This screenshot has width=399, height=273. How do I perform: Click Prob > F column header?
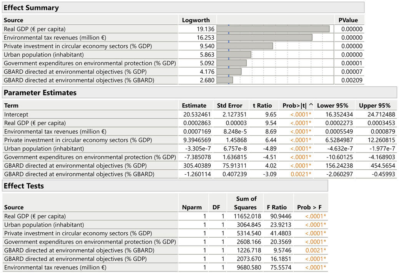point(309,207)
